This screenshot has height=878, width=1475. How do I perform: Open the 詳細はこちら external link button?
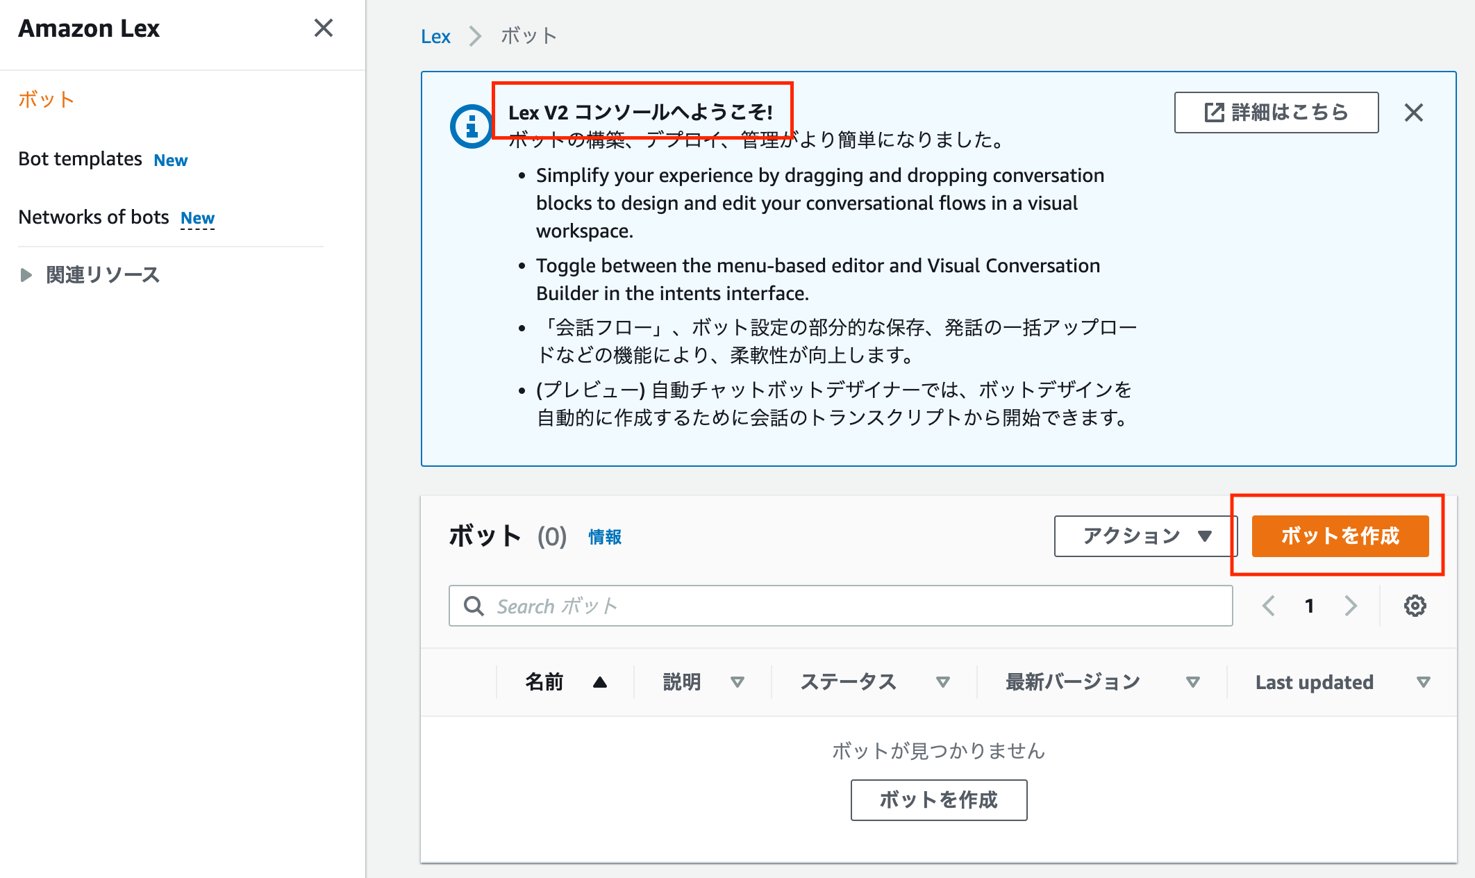pos(1276,113)
